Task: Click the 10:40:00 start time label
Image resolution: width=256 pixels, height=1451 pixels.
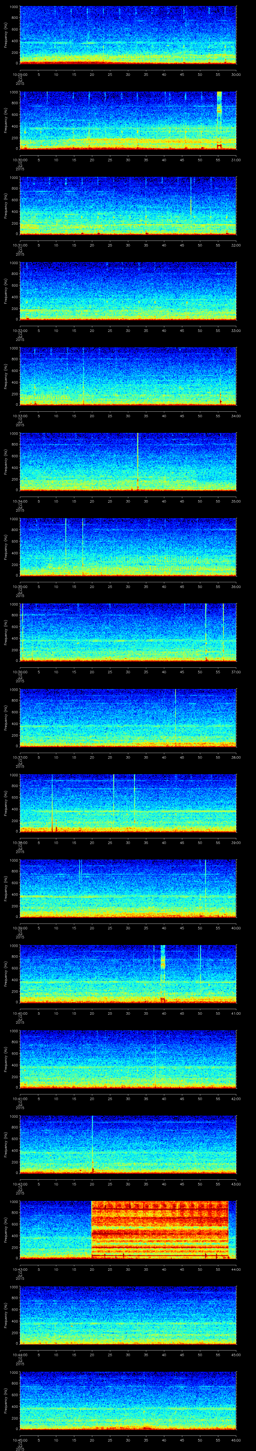Action: pyautogui.click(x=20, y=1013)
